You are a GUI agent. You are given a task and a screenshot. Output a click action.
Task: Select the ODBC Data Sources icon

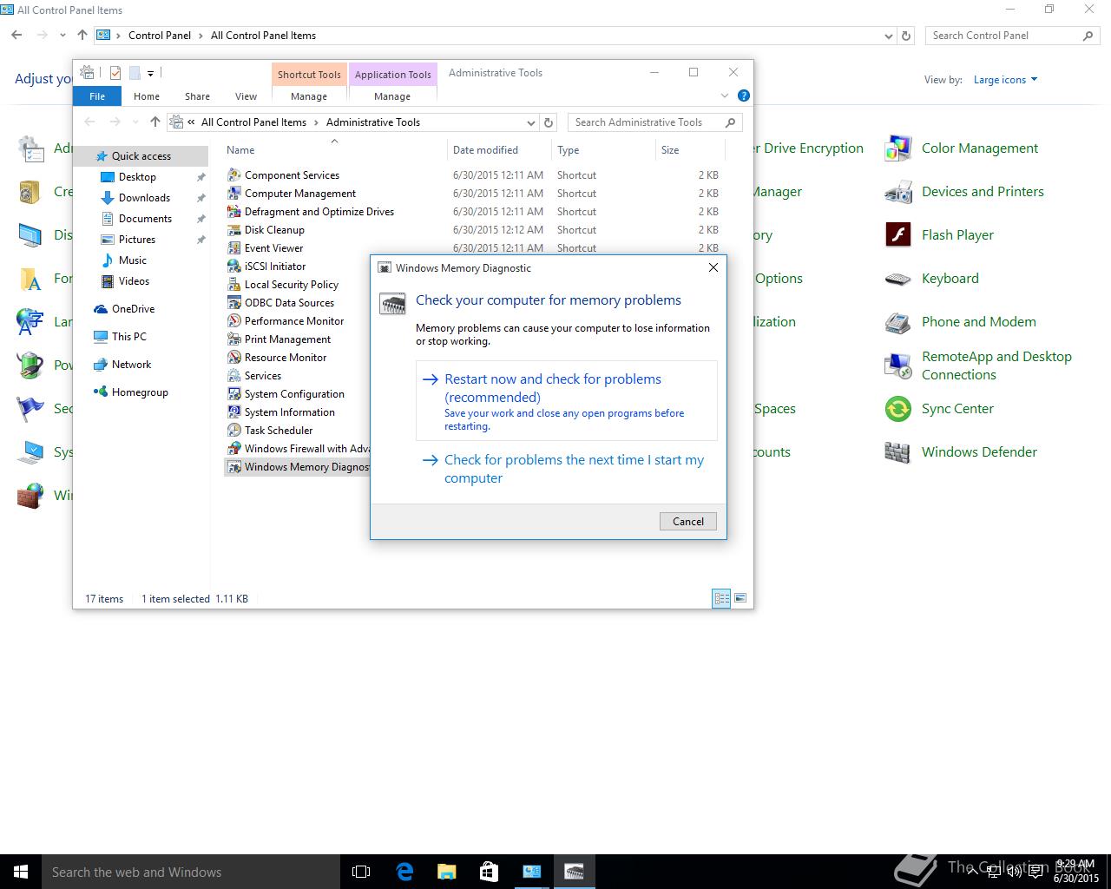click(233, 302)
